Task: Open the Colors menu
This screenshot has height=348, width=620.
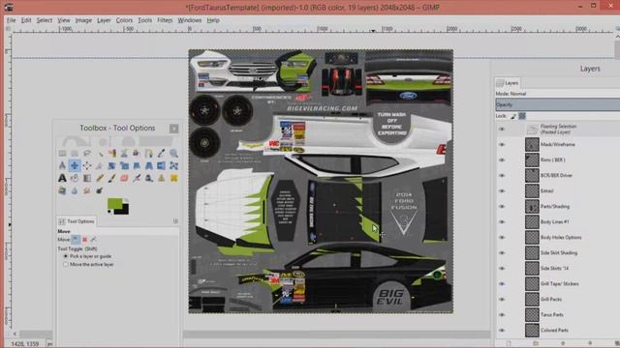Action: coord(124,20)
